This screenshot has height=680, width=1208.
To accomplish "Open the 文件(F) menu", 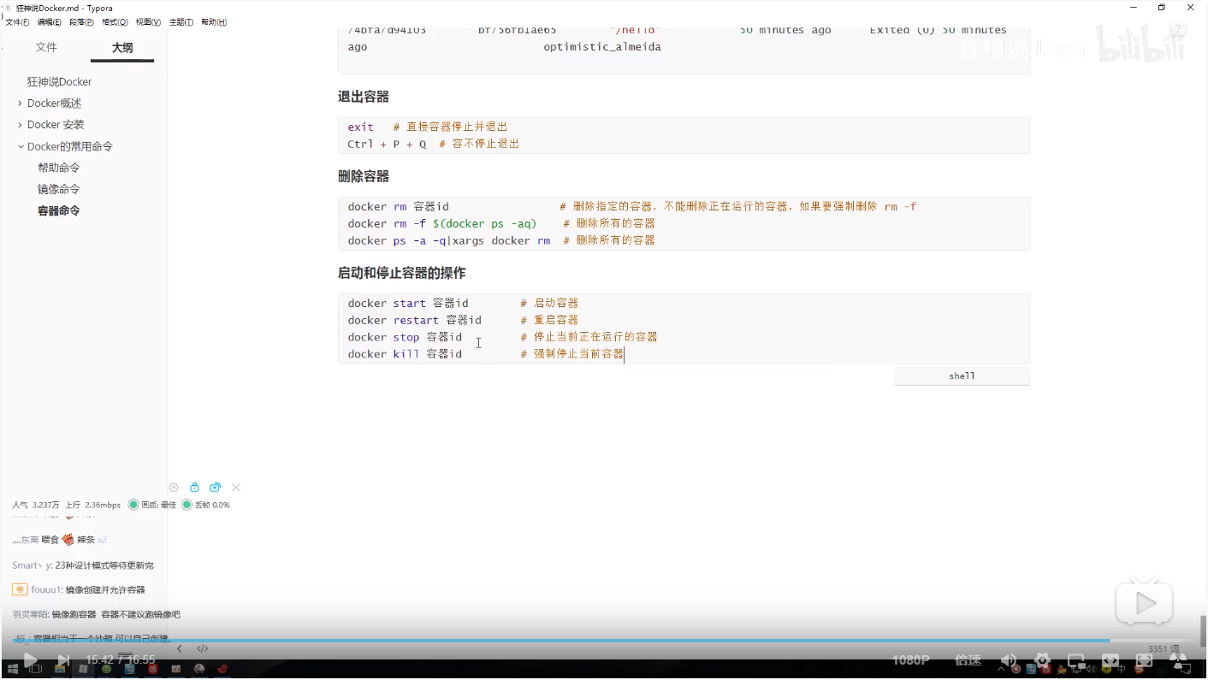I will pyautogui.click(x=17, y=22).
